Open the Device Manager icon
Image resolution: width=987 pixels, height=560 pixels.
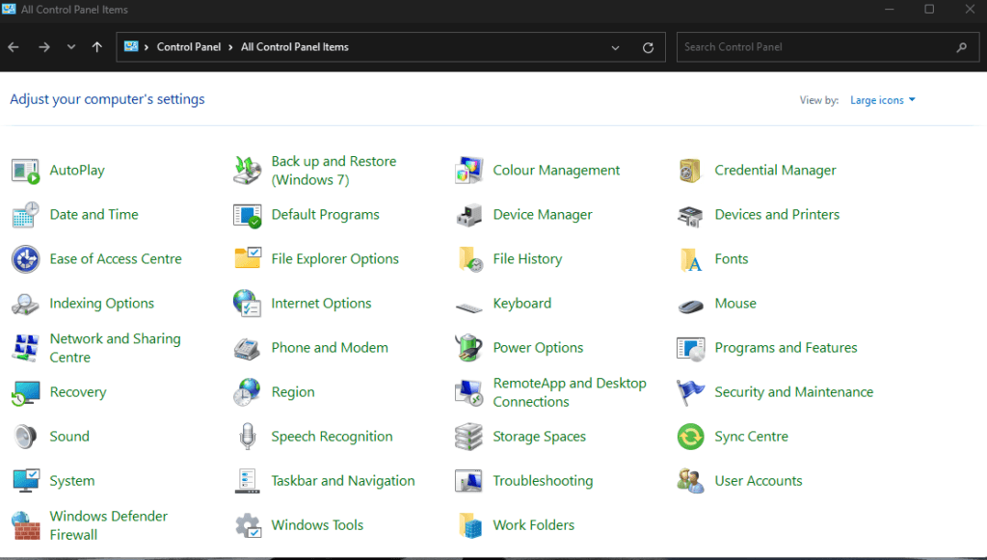tap(468, 215)
